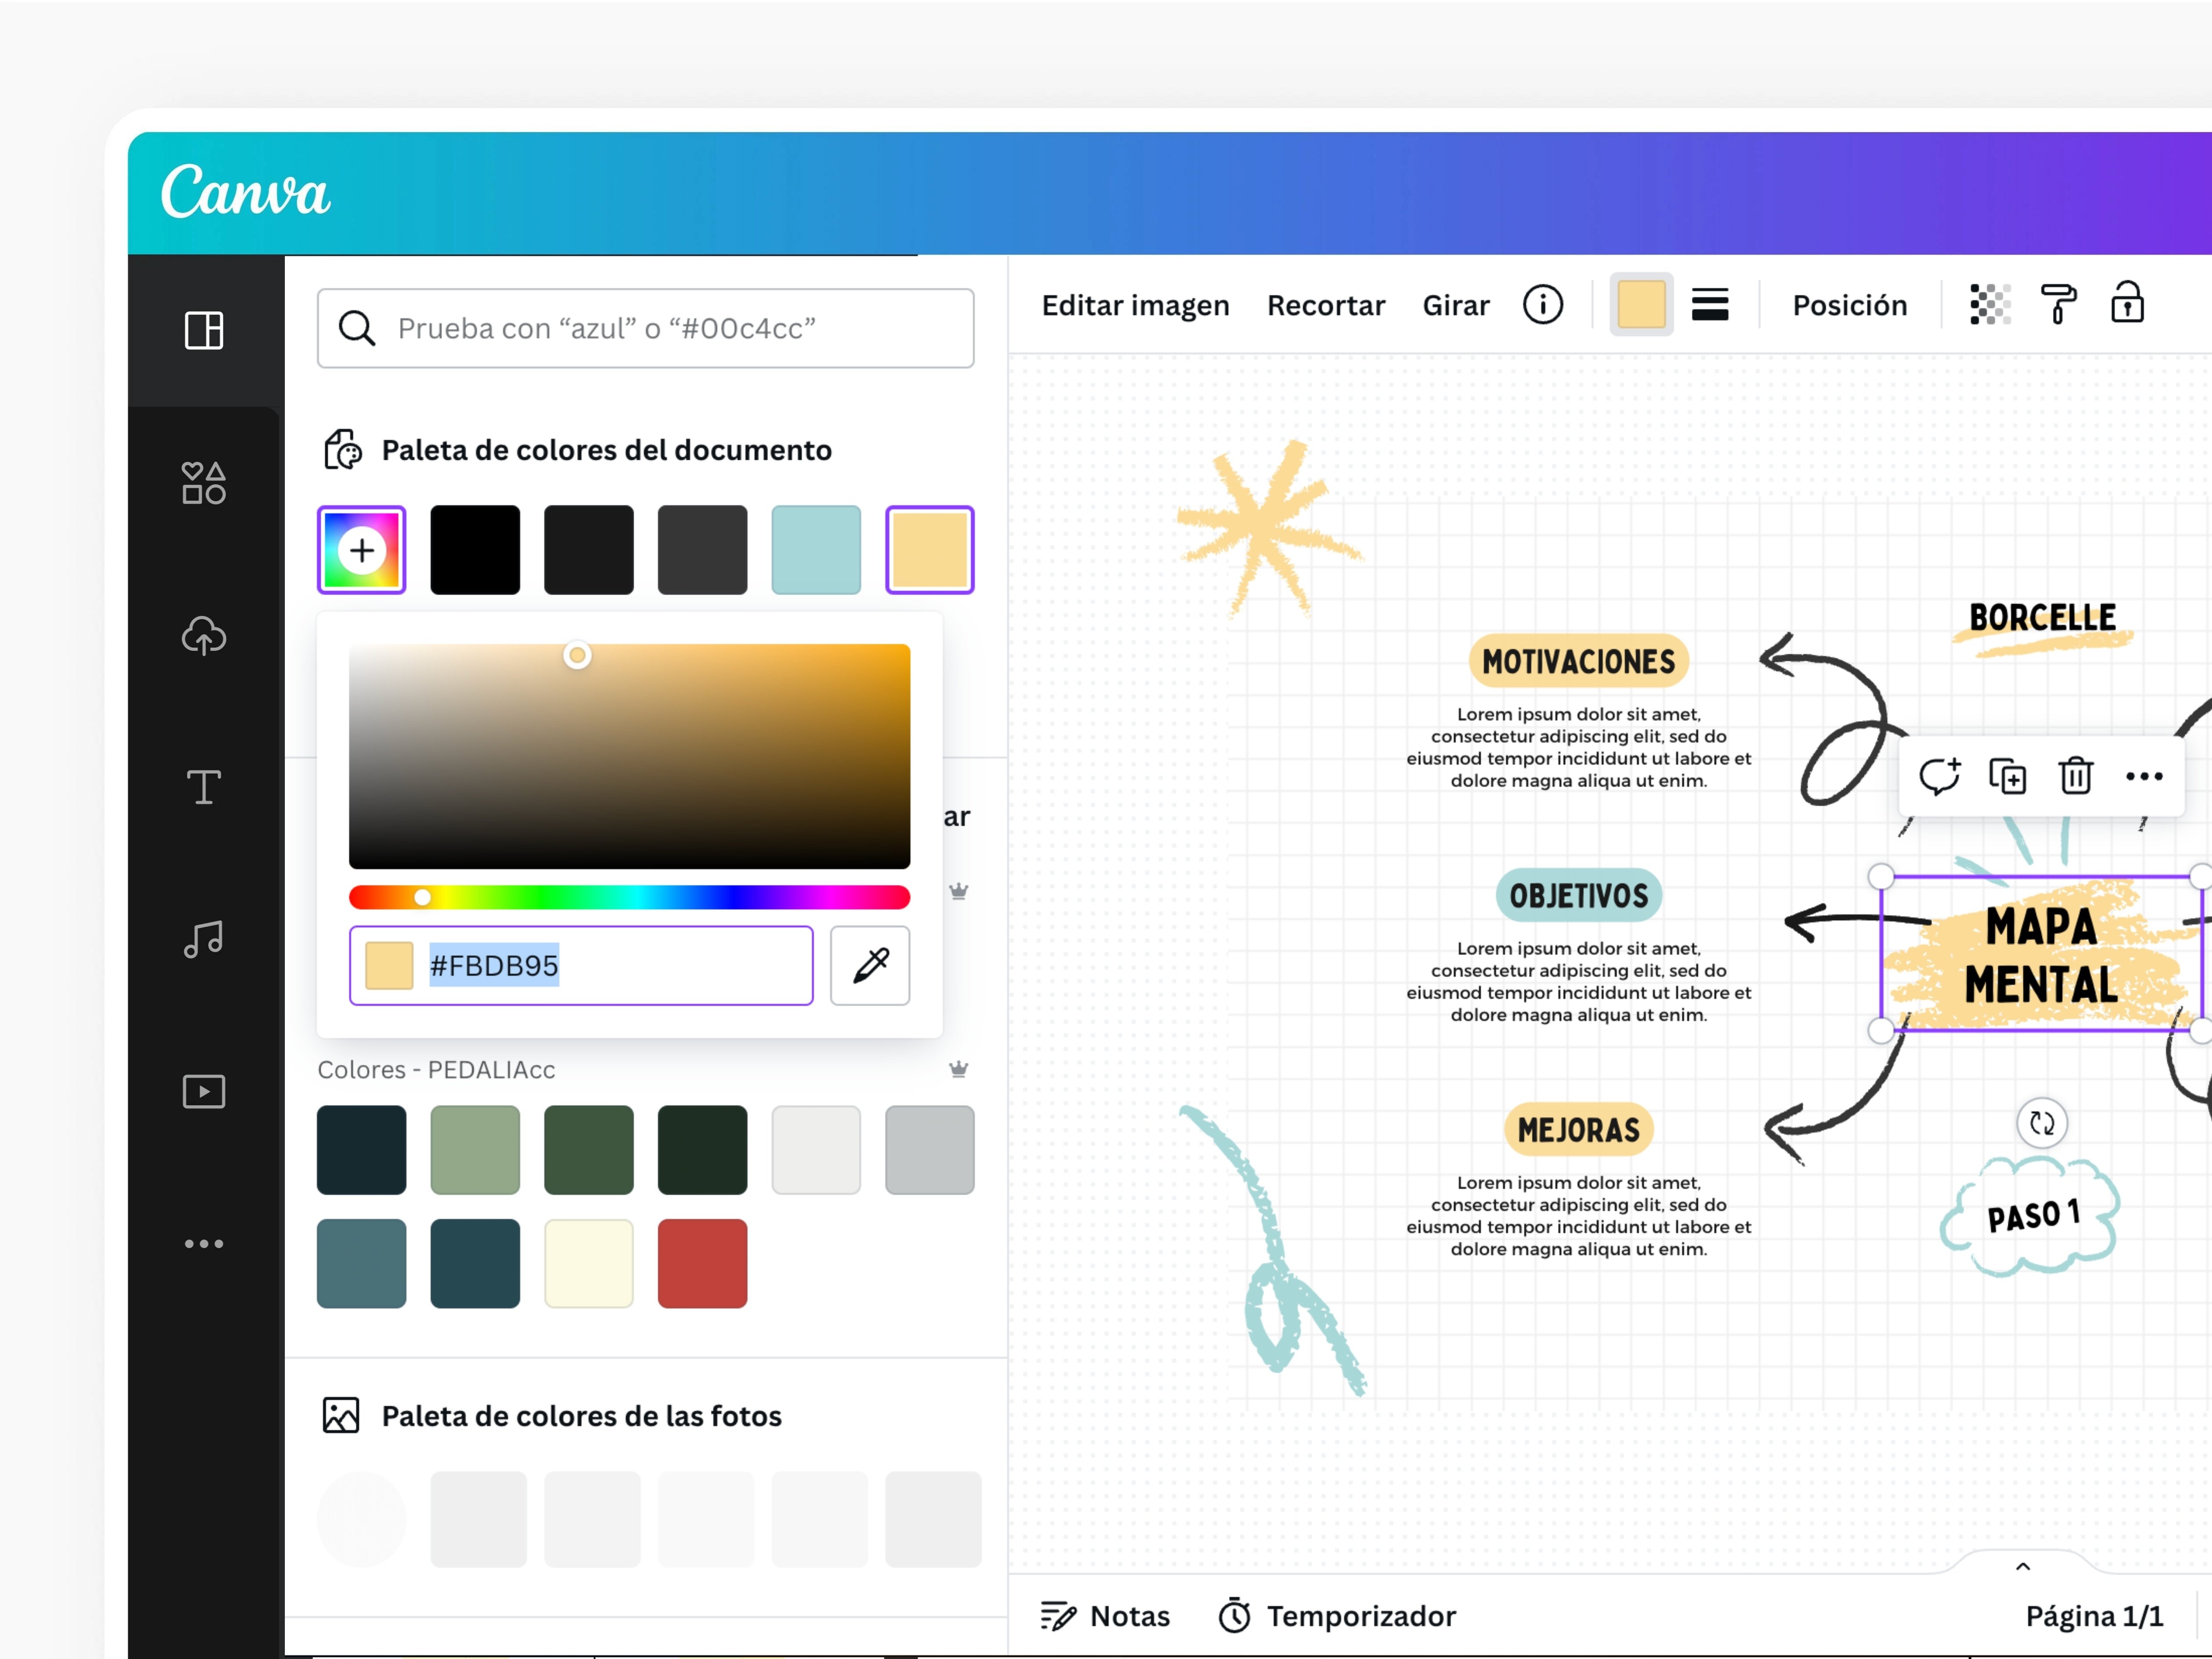Expand the pages panel chevron up
The image size is (2212, 1659).
[x=2022, y=1566]
